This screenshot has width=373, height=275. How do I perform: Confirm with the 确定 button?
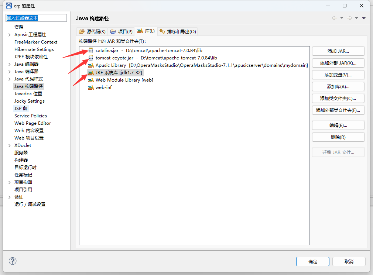coord(312,261)
